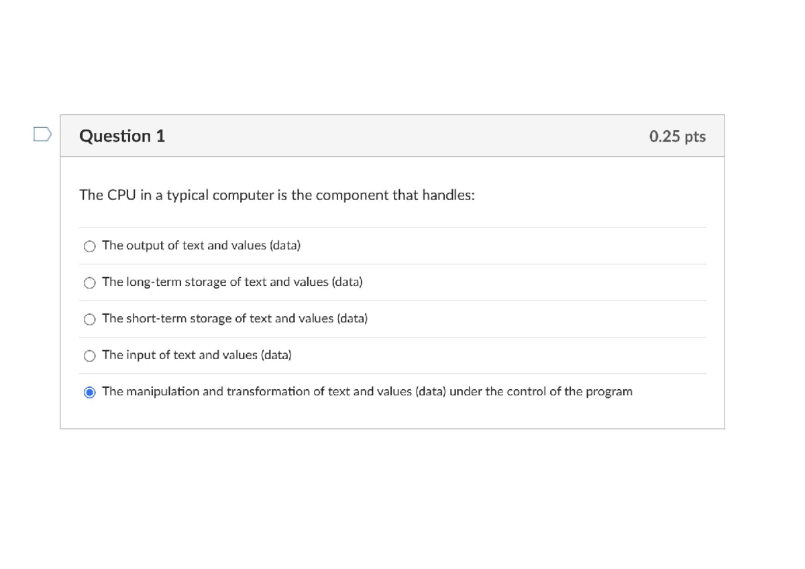Click the text of the long-term storage choice
This screenshot has width=805, height=569.
(232, 282)
